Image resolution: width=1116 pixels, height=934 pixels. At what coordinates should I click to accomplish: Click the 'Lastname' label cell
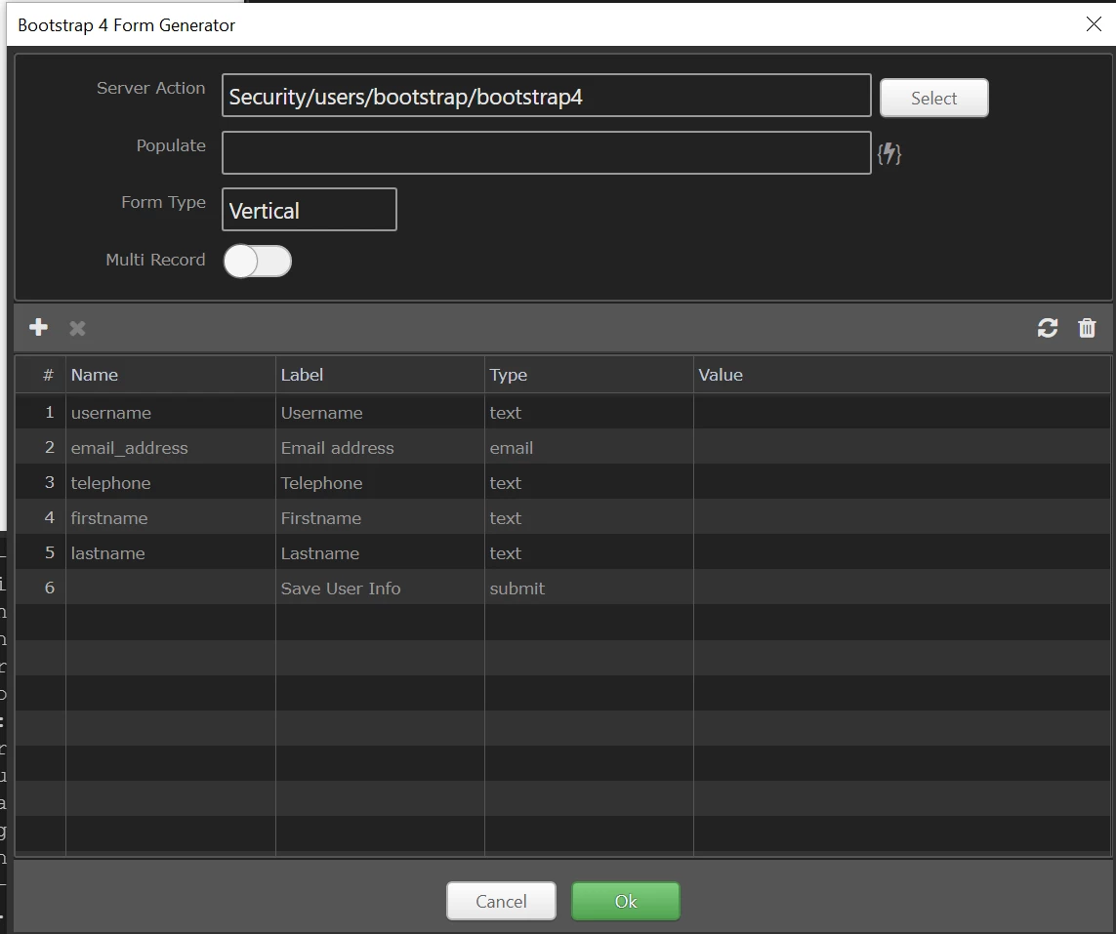380,552
